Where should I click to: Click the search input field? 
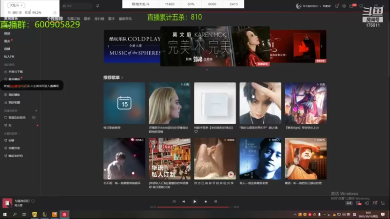(x=77, y=6)
